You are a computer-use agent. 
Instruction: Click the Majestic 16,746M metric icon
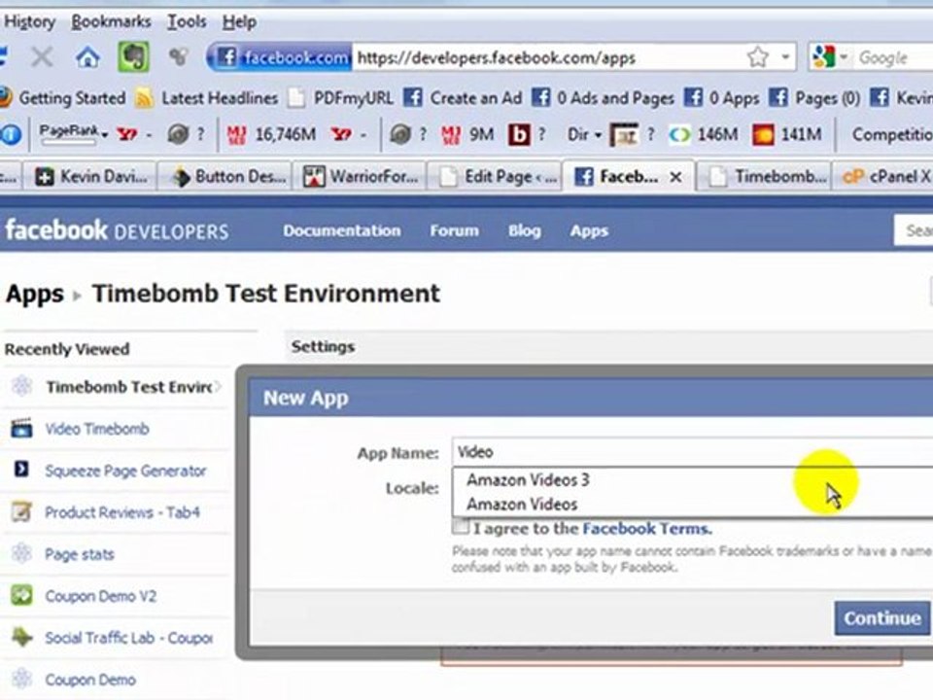[x=237, y=134]
